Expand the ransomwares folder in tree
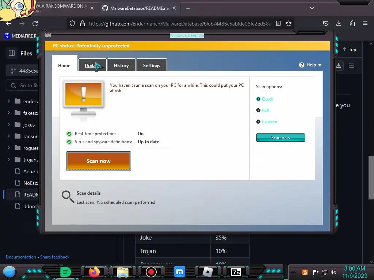The width and height of the screenshot is (374, 280). pos(9,136)
